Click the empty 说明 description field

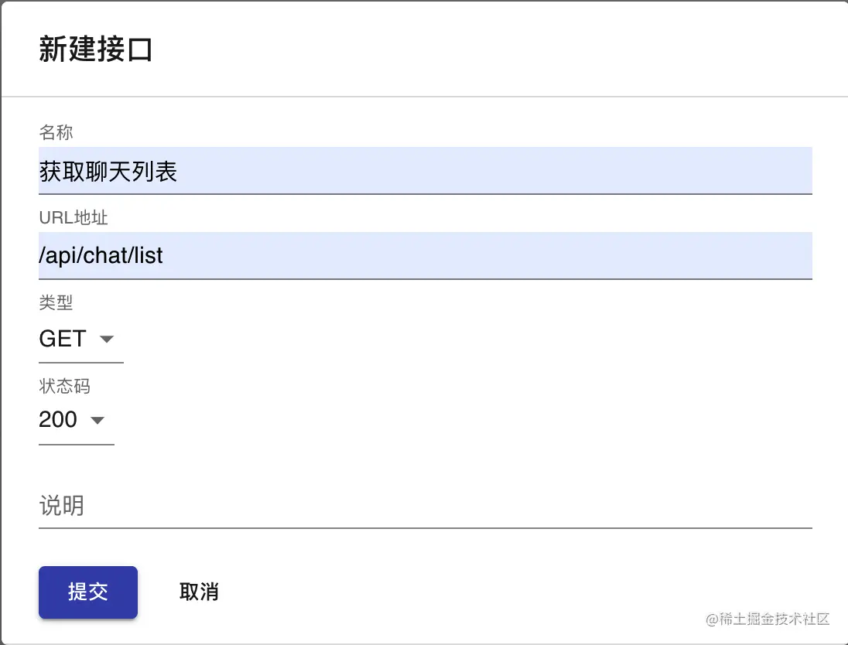point(425,506)
